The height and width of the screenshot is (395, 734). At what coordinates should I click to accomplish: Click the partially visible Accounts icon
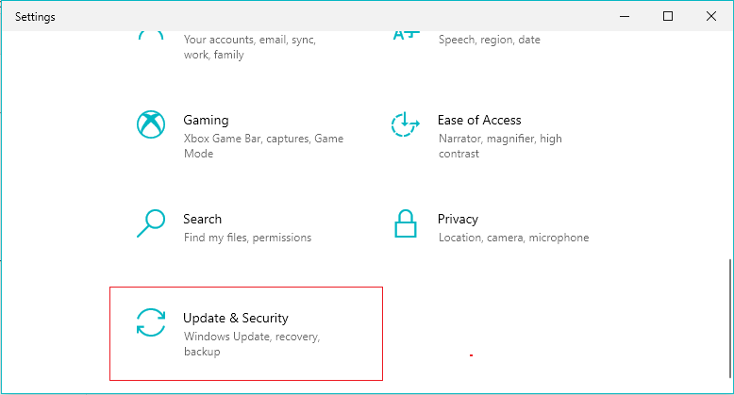(x=151, y=35)
